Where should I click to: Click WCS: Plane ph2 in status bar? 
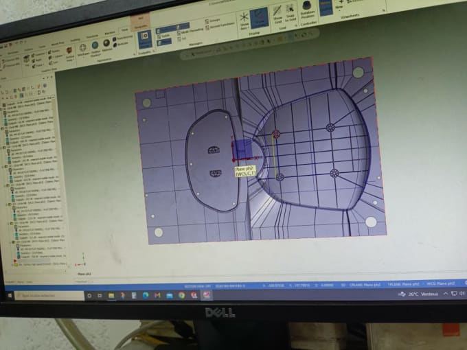(x=441, y=283)
